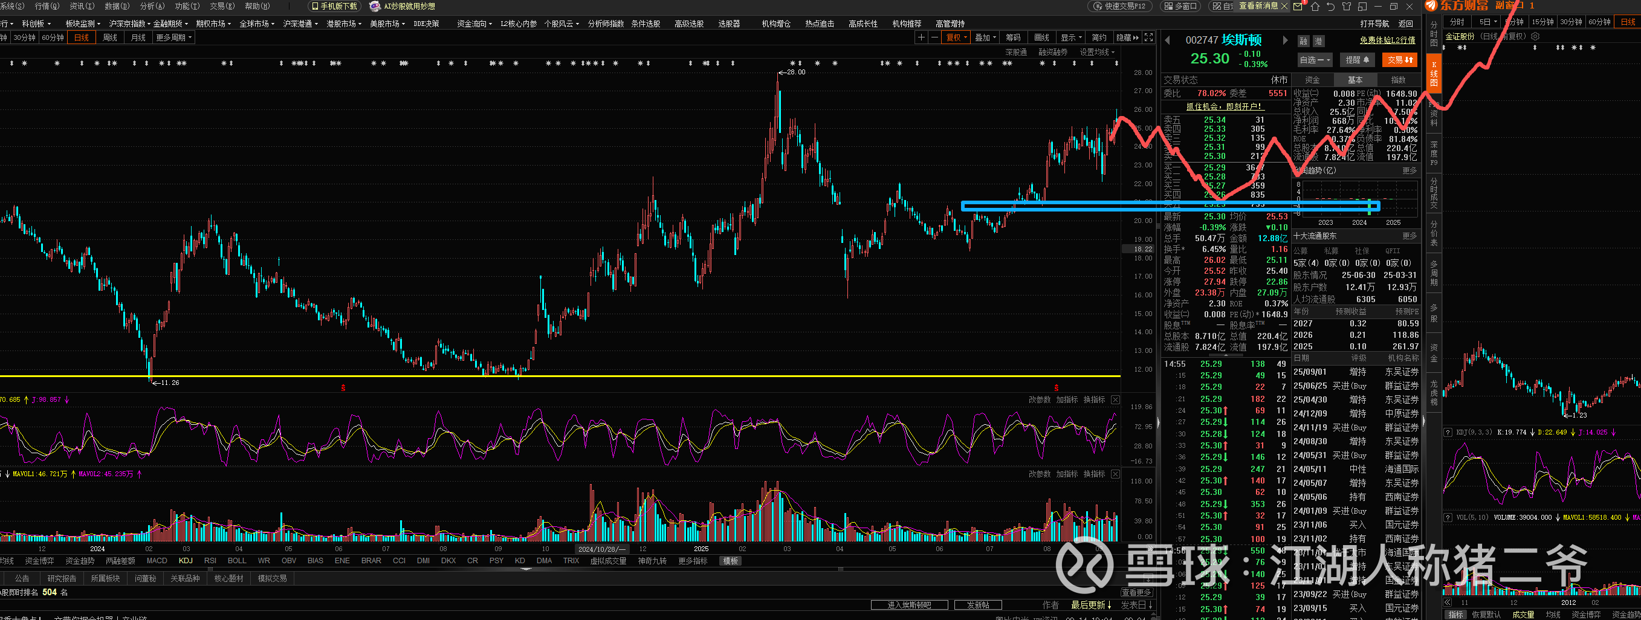1641x620 pixels.
Task: Click the undo back arrow icon
Action: (x=1331, y=7)
